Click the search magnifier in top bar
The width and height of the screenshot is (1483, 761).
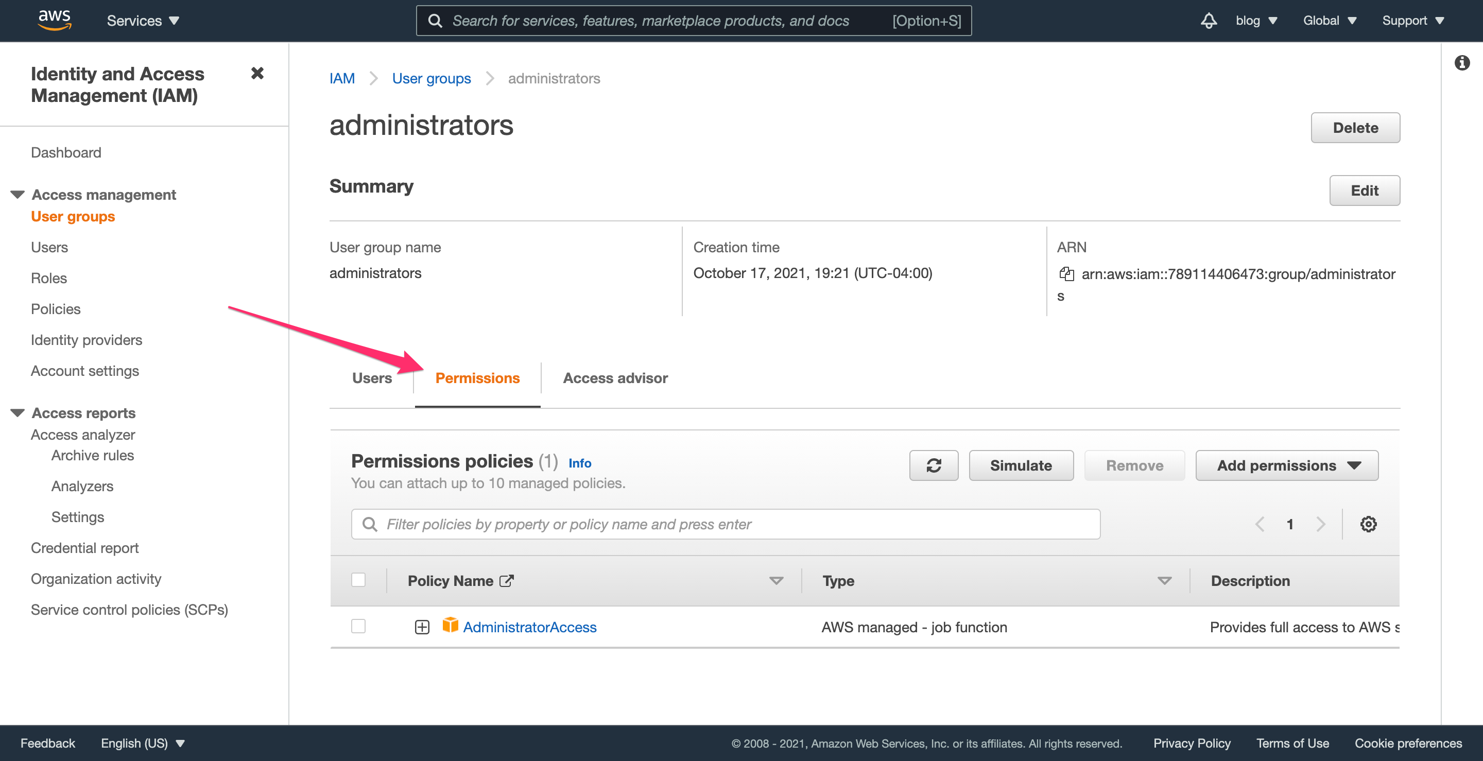(x=435, y=21)
